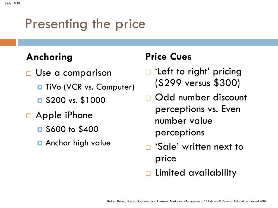Click the blue horizontal divider bar
Viewport: 278px width, 208px height.
pos(148,42)
